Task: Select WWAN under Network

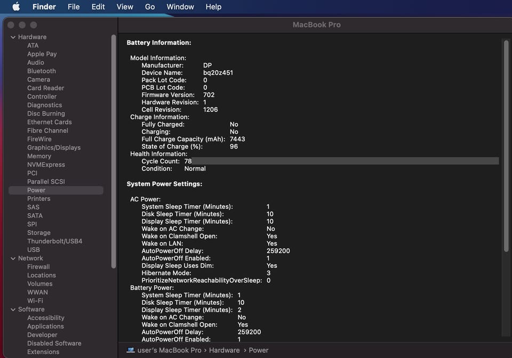Action: point(37,292)
